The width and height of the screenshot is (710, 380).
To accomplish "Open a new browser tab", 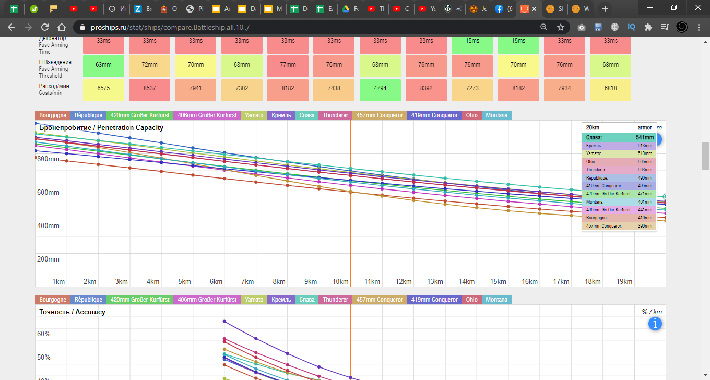I will [x=605, y=9].
